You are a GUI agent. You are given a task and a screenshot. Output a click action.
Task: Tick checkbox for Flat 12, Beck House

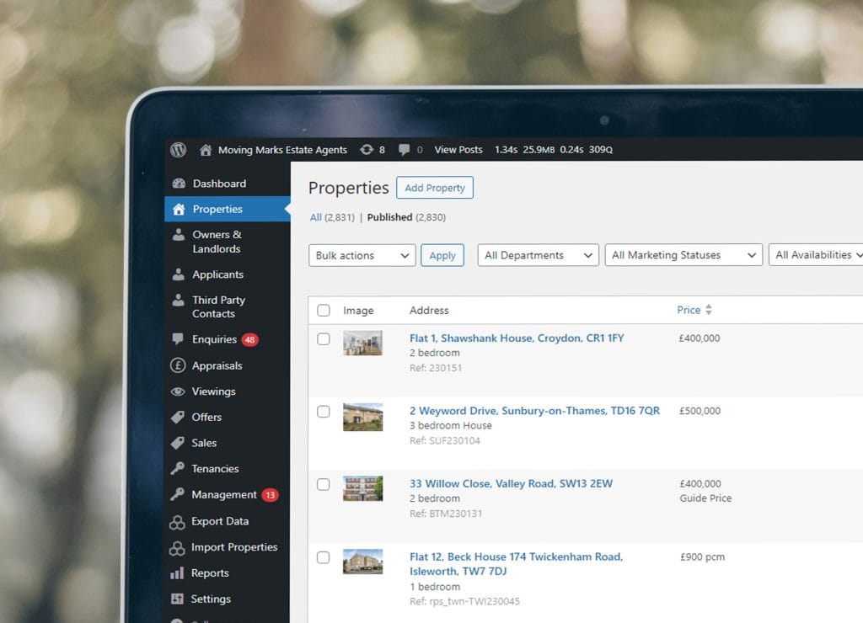324,557
